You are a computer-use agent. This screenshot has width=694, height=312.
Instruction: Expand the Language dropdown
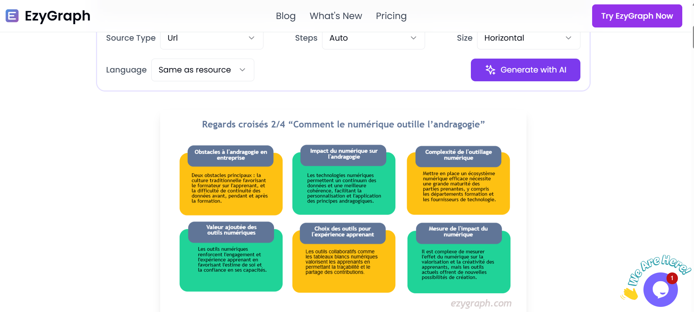[202, 70]
